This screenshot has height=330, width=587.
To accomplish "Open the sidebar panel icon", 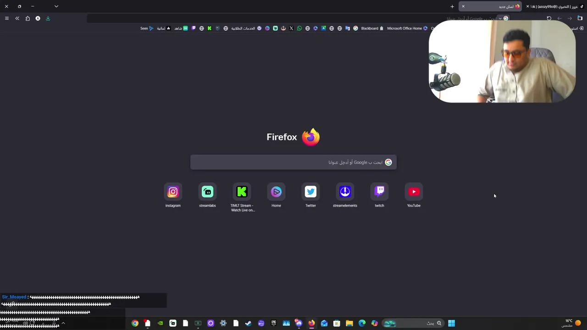I will (580, 18).
